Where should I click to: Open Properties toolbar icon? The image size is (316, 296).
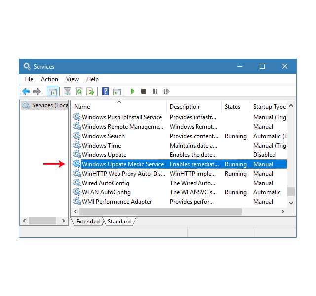67,91
